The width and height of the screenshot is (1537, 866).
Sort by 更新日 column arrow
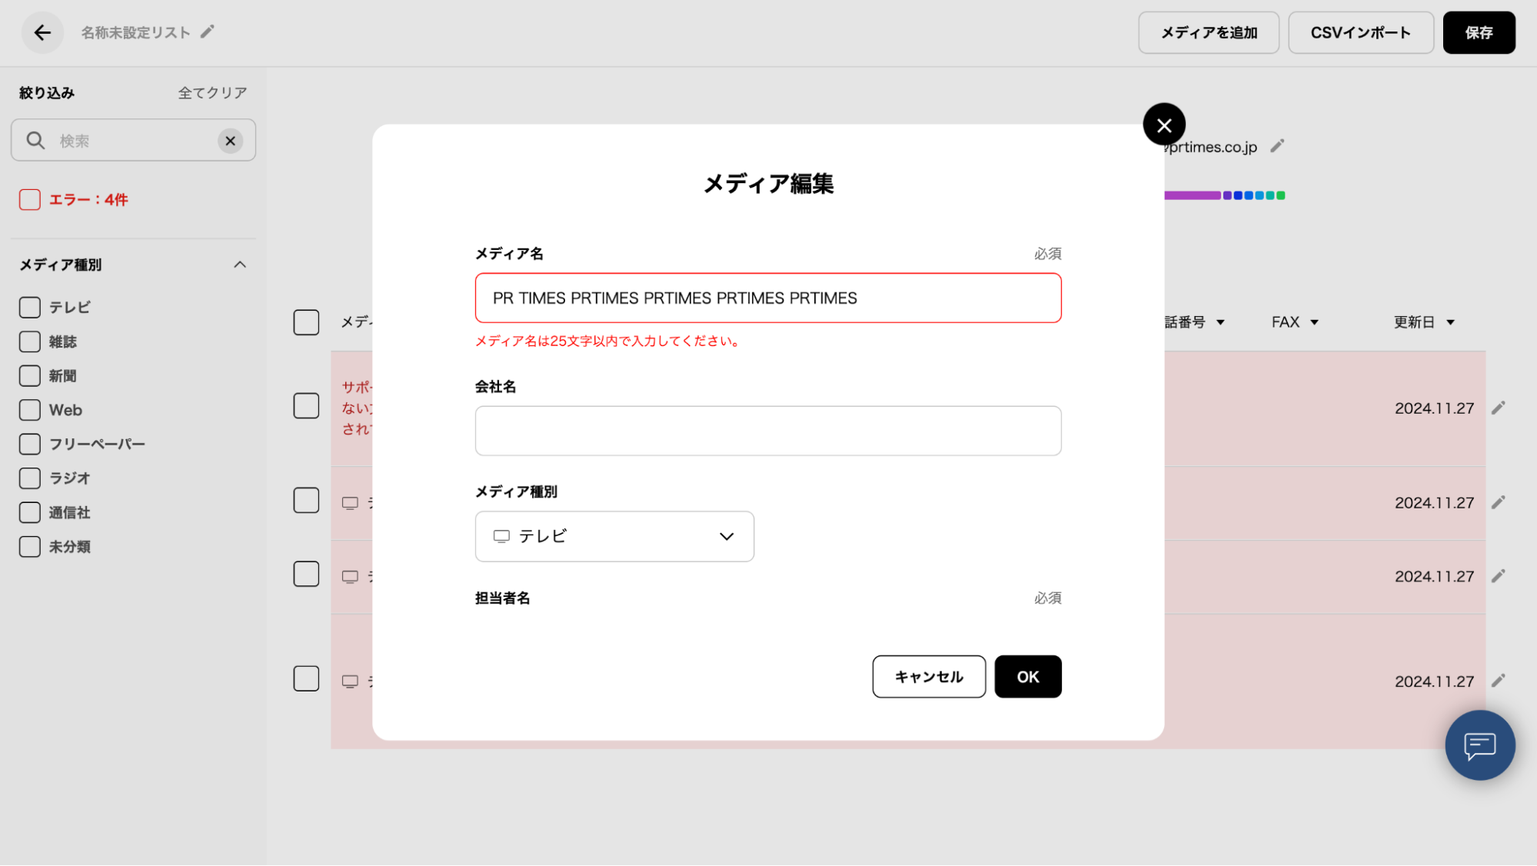point(1450,323)
